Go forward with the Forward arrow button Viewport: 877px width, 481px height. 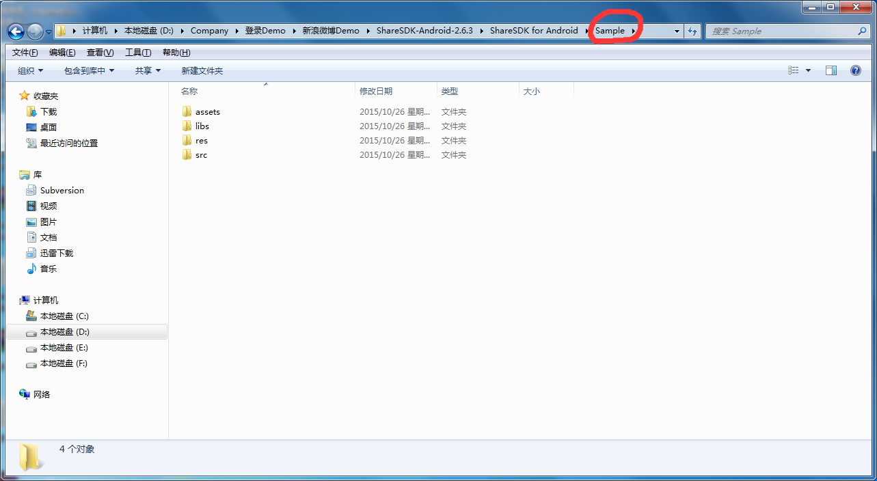pos(35,31)
